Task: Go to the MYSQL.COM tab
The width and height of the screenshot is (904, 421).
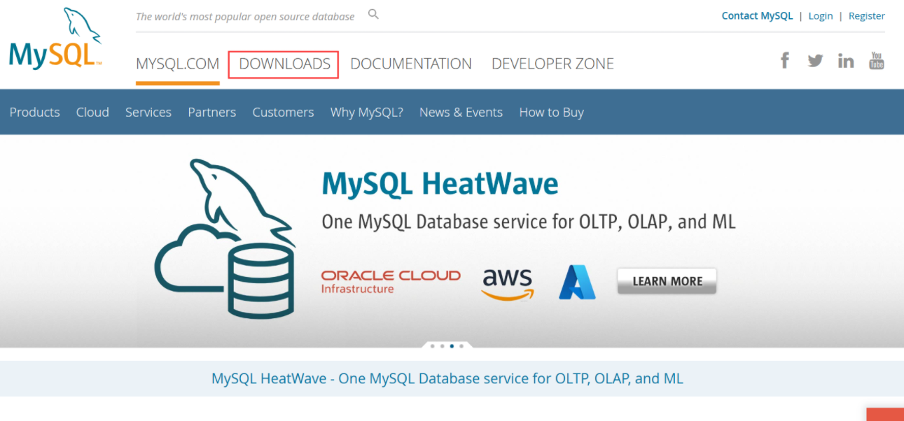Action: [x=178, y=64]
